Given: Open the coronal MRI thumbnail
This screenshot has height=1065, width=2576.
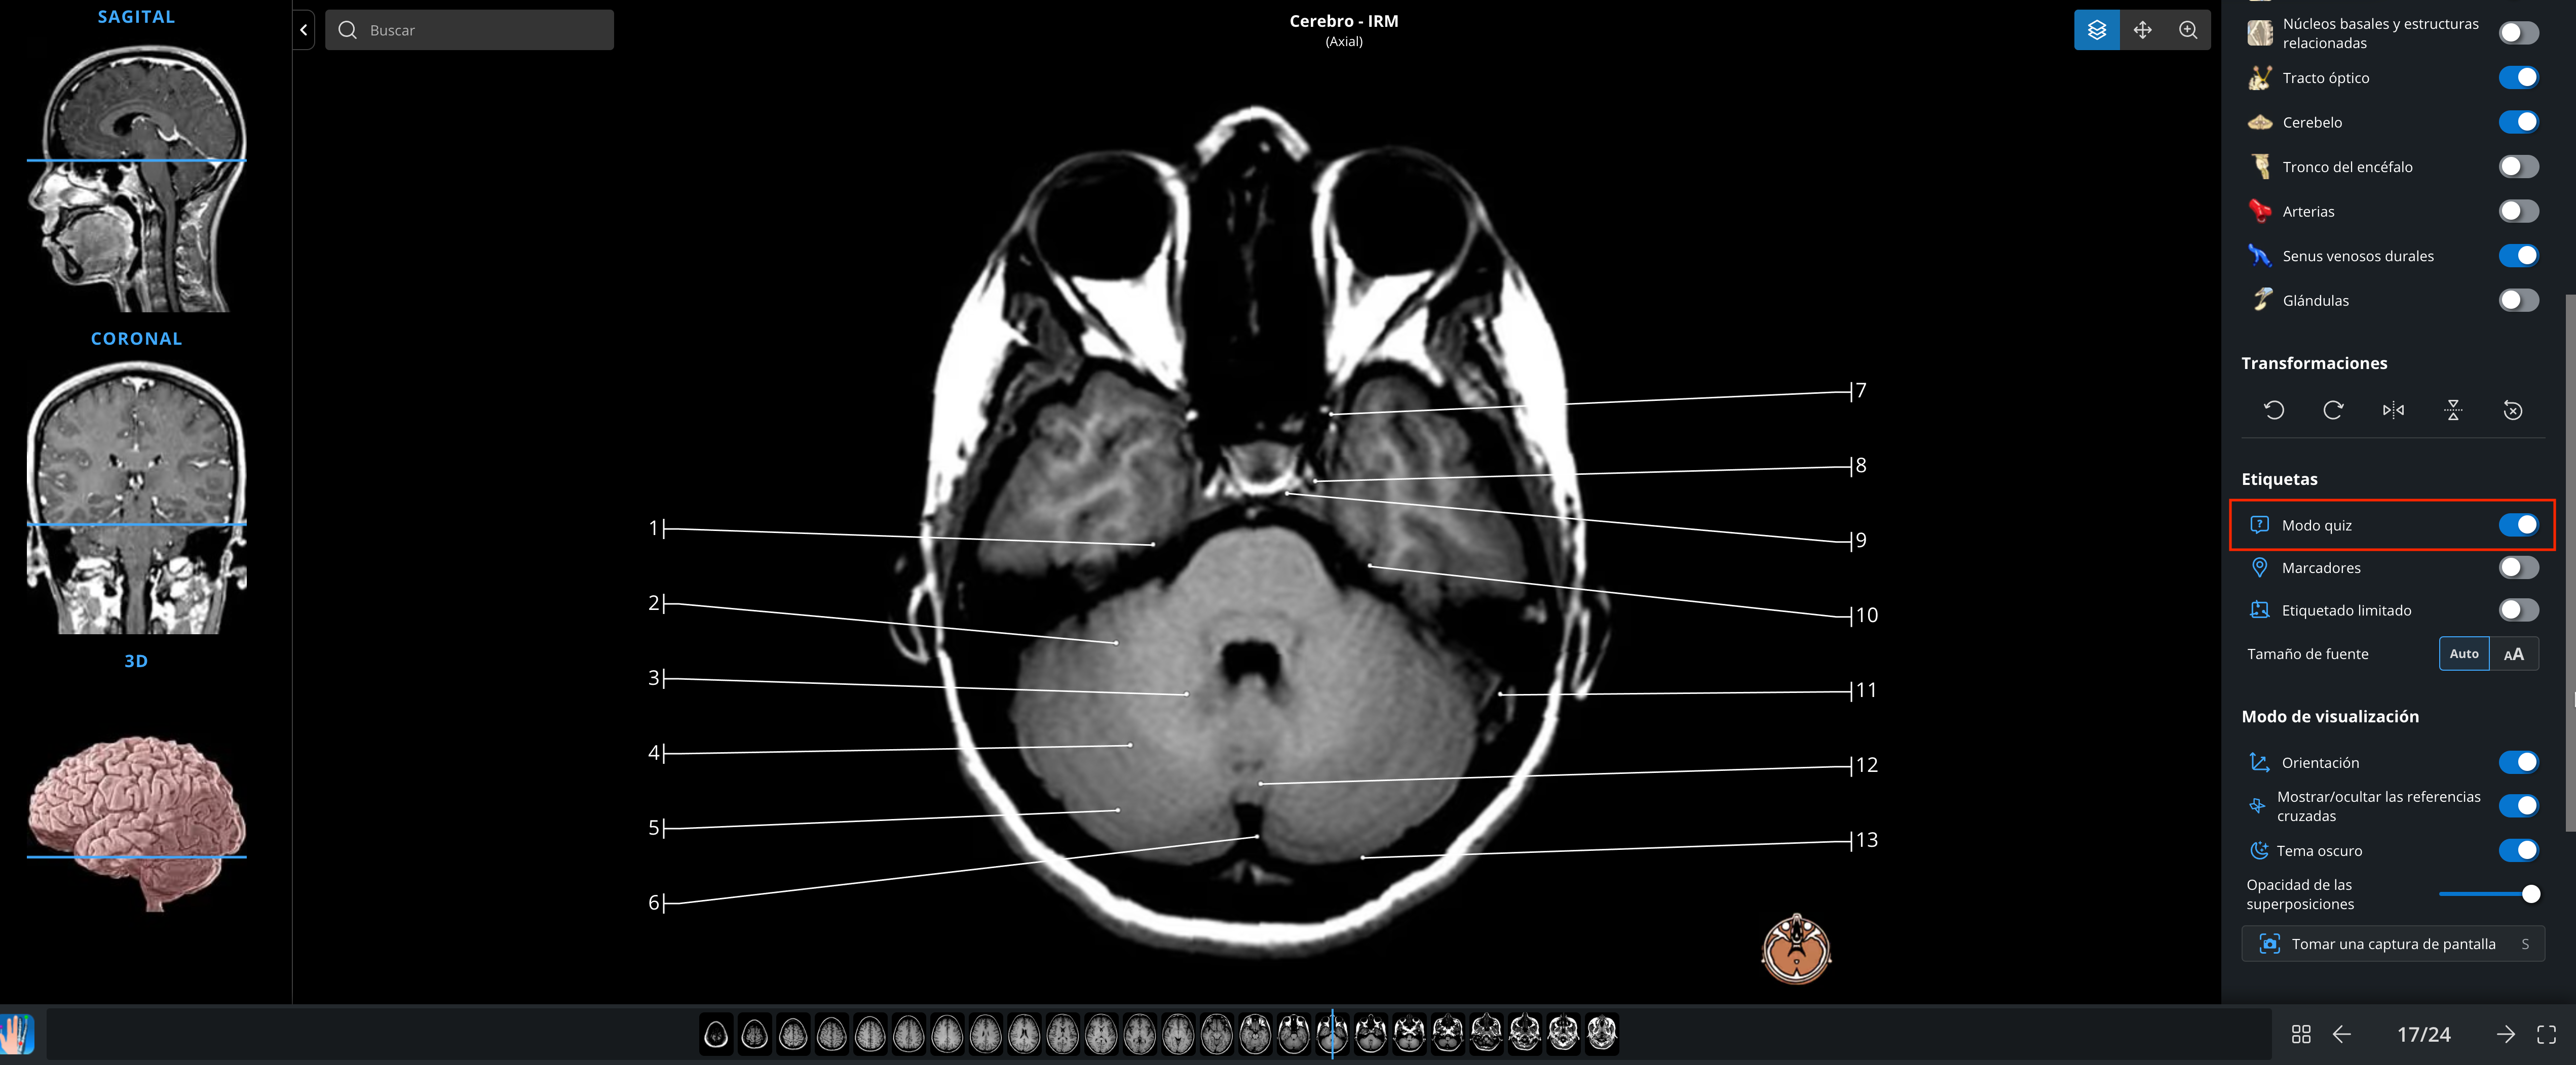Looking at the screenshot, I should [136, 498].
